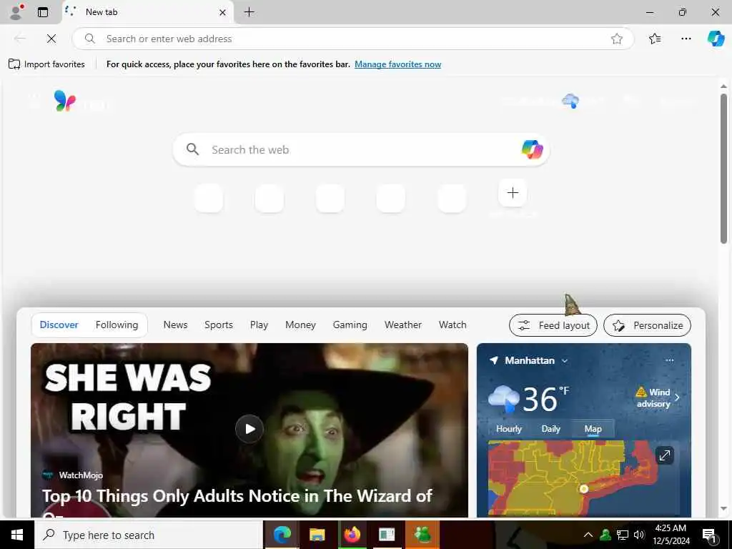Click the network icon in system tray
732x549 pixels.
623,535
